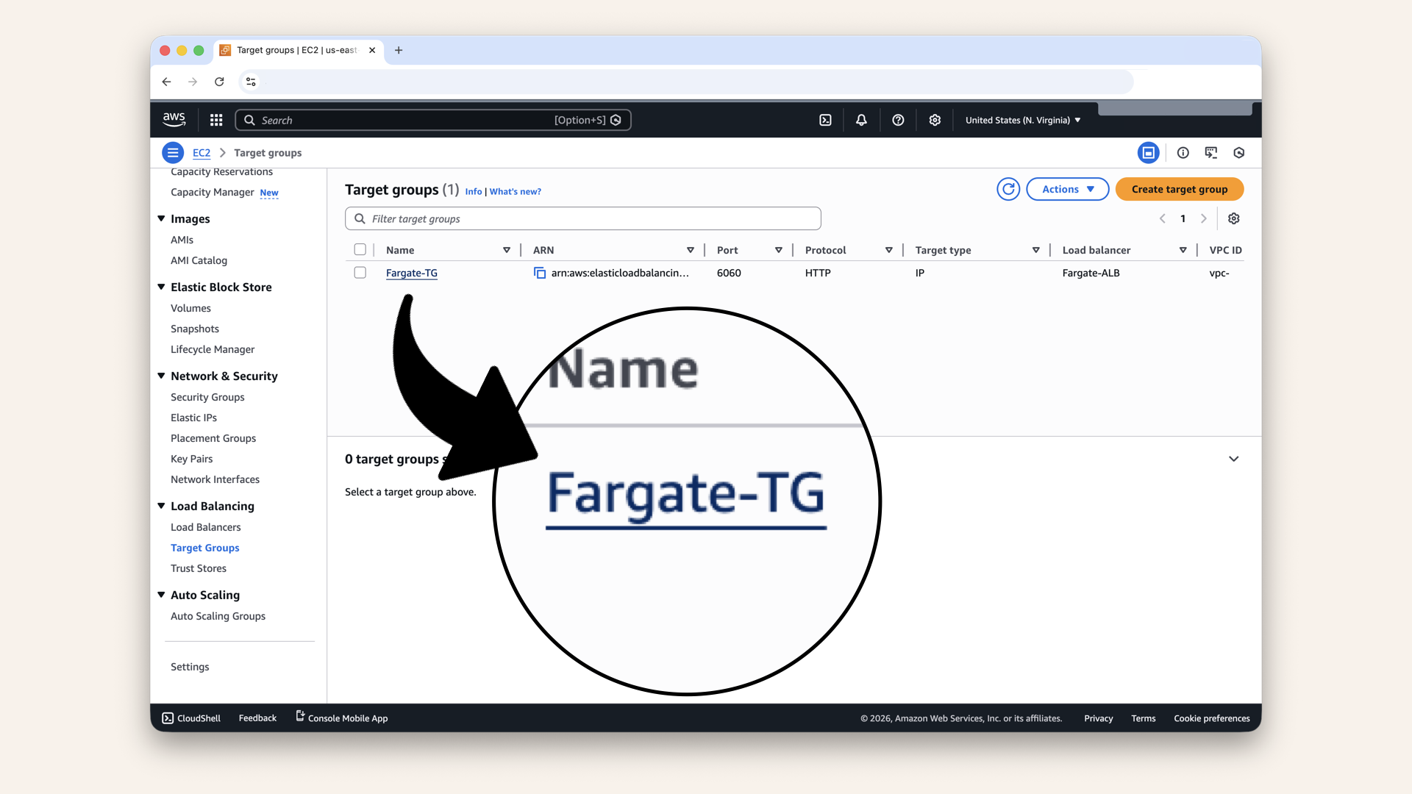The width and height of the screenshot is (1412, 794).
Task: Click the Create target group button
Action: click(x=1179, y=189)
